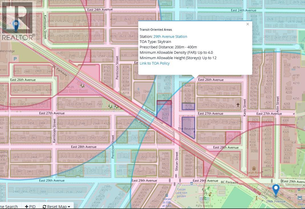305x209 pixels.
Task: Select lot 2769 red parcel
Action: [x=229, y=138]
